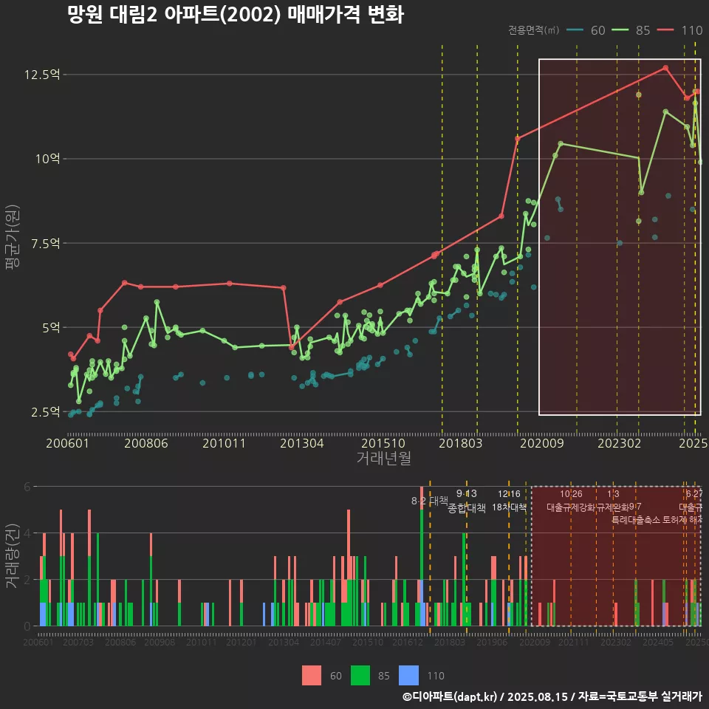The width and height of the screenshot is (709, 709).
Task: Click the 4 label on volume chart y-axis
Action: 27,533
